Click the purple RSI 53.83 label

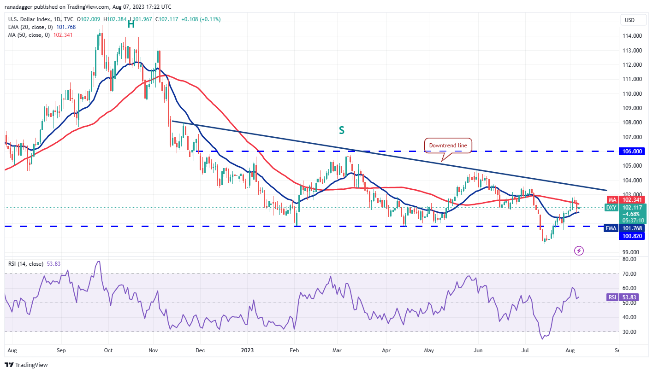tap(622, 297)
